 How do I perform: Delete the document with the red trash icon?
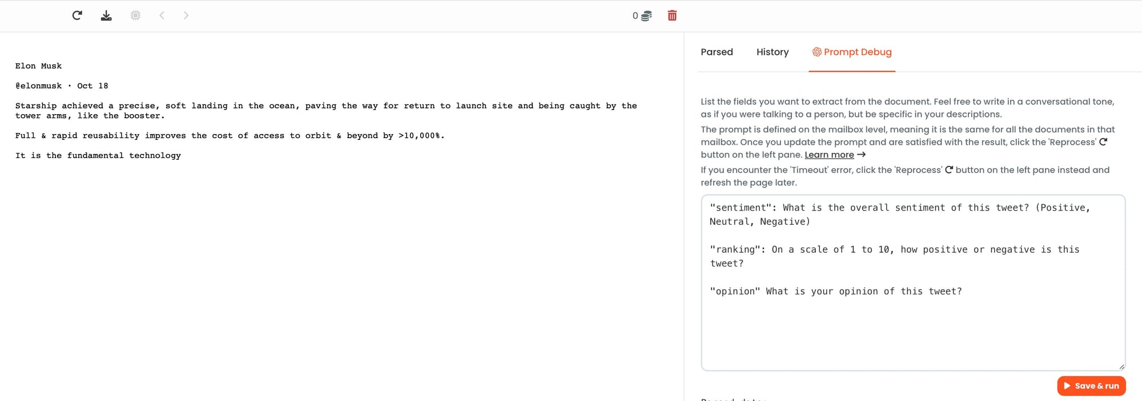pyautogui.click(x=672, y=15)
